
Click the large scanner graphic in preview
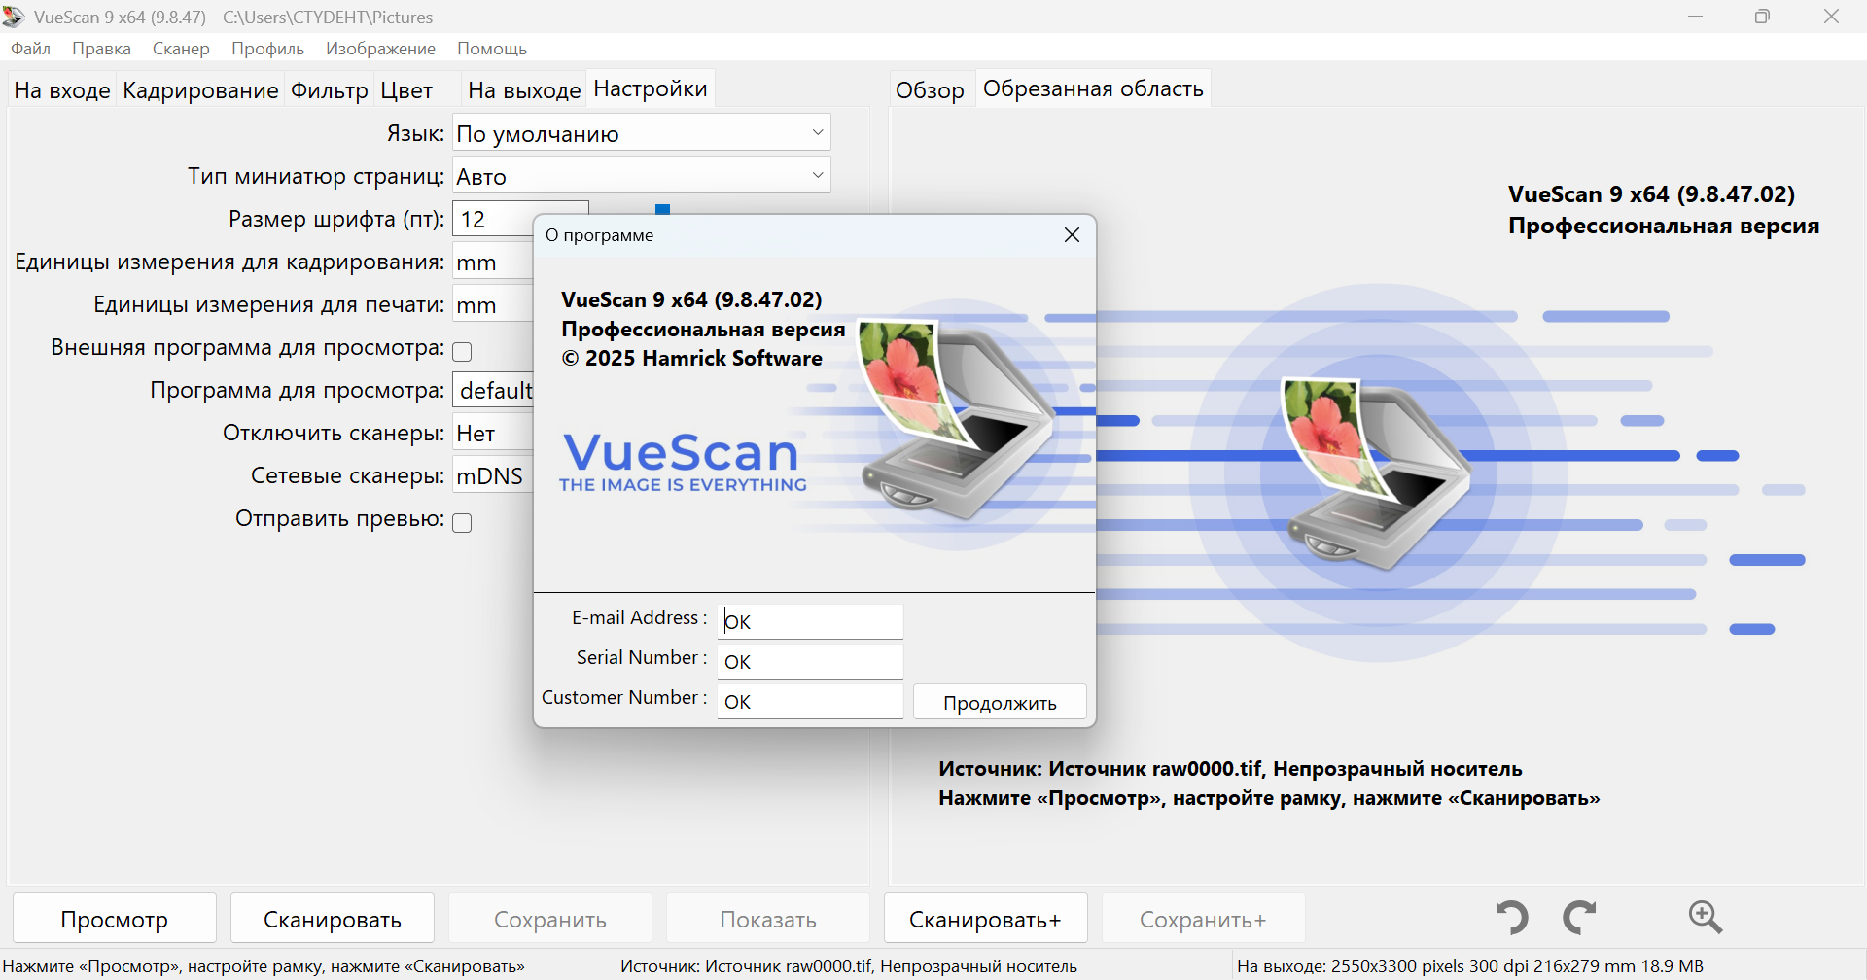point(1376,473)
